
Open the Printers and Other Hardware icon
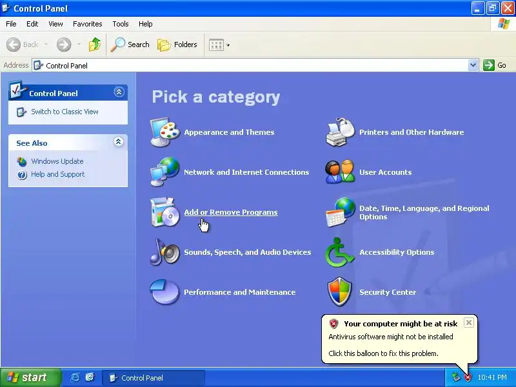(341, 132)
